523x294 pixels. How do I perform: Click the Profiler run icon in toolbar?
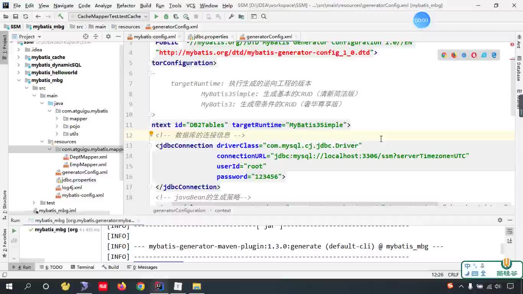[186, 16]
